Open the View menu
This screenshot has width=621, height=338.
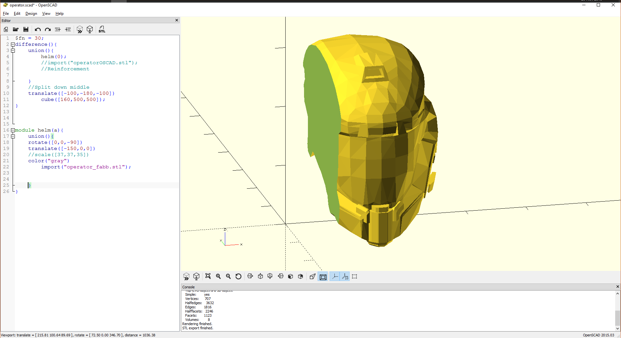[46, 14]
